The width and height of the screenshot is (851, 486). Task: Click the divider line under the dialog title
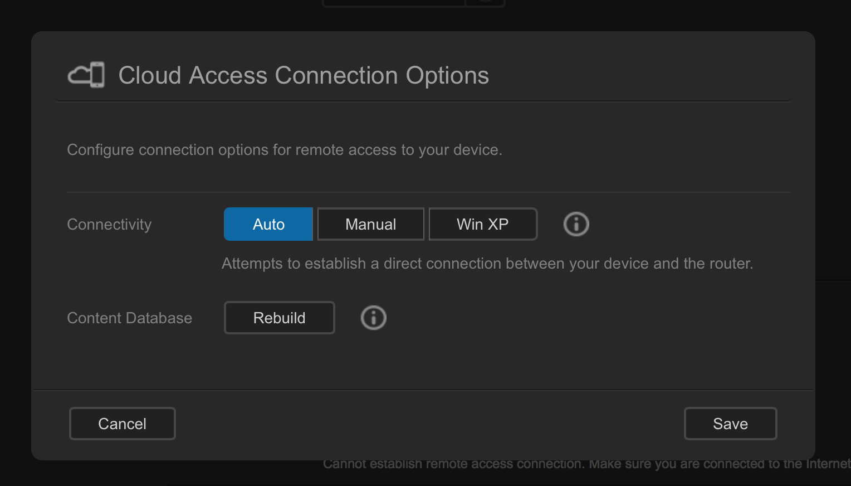tap(423, 101)
